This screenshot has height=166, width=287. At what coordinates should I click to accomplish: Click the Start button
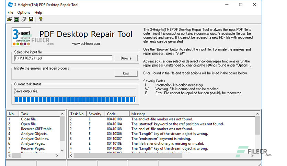126,74
